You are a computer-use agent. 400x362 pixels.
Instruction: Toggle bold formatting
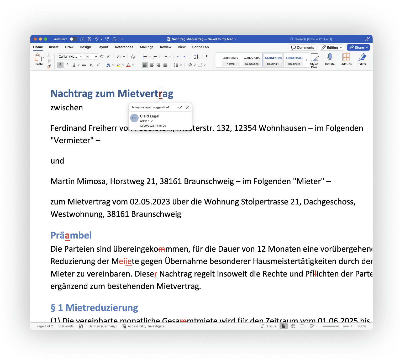(60, 65)
